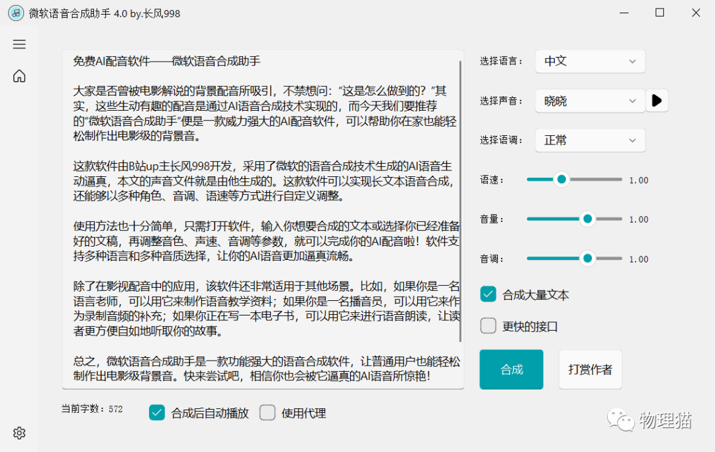Maximize the application window

[x=659, y=13]
